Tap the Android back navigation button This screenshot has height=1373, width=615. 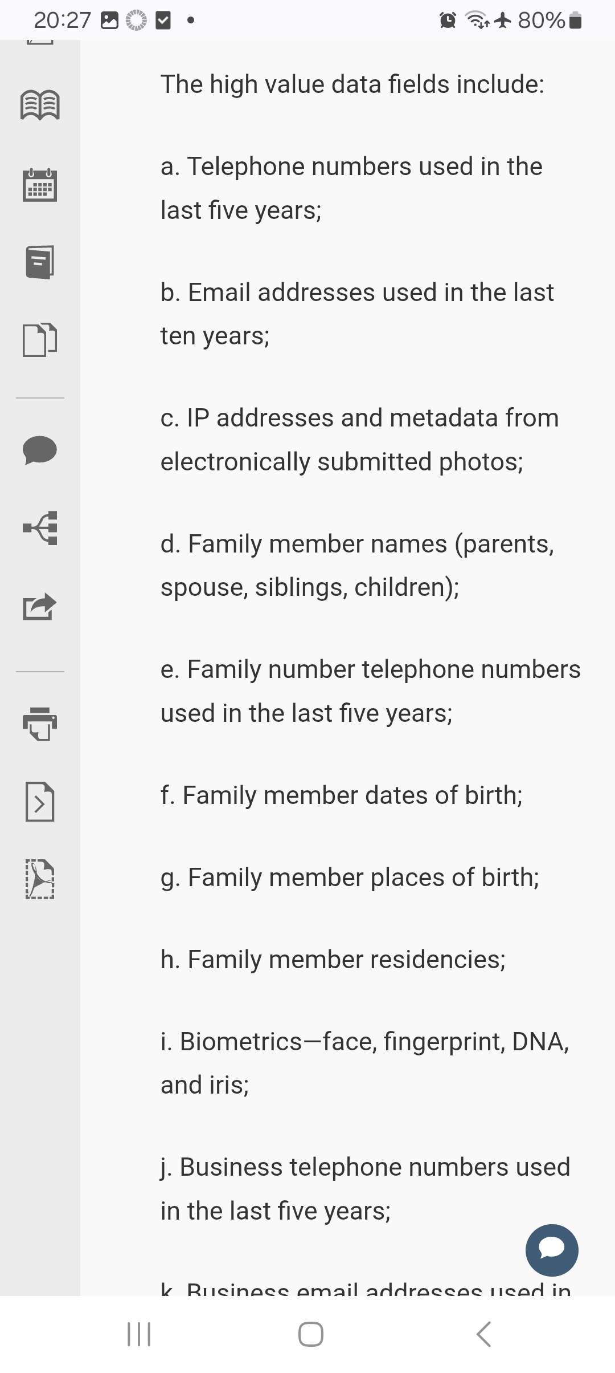pos(483,1334)
